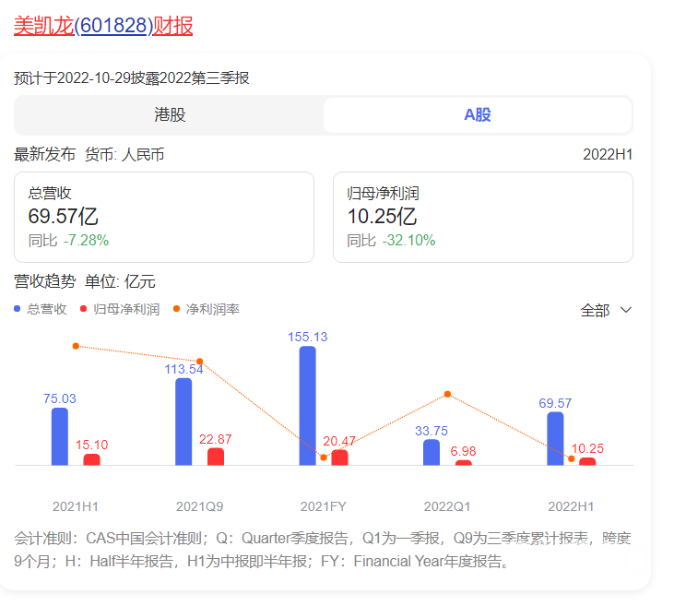Click the 2022Q1 blue bar labeled 33.75

[x=432, y=452]
